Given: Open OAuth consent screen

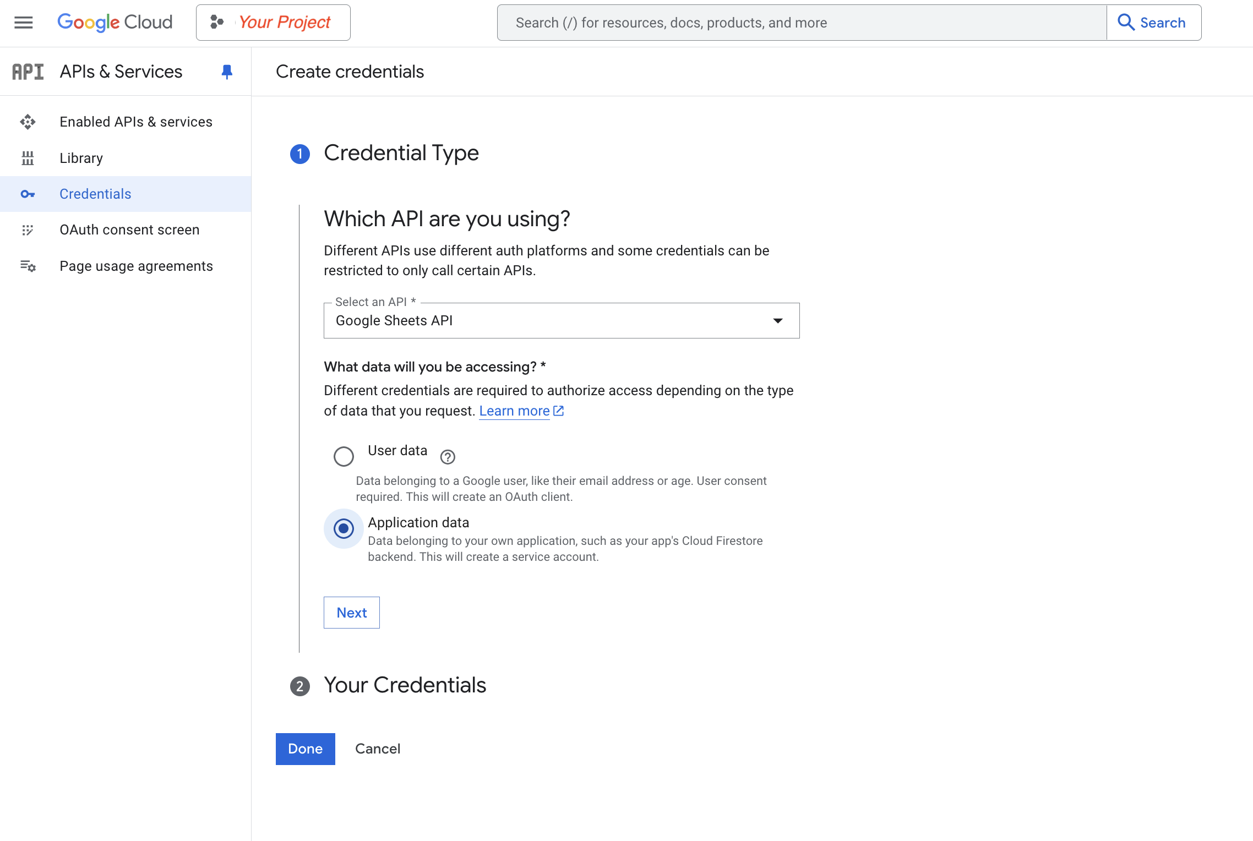Looking at the screenshot, I should click(x=126, y=230).
